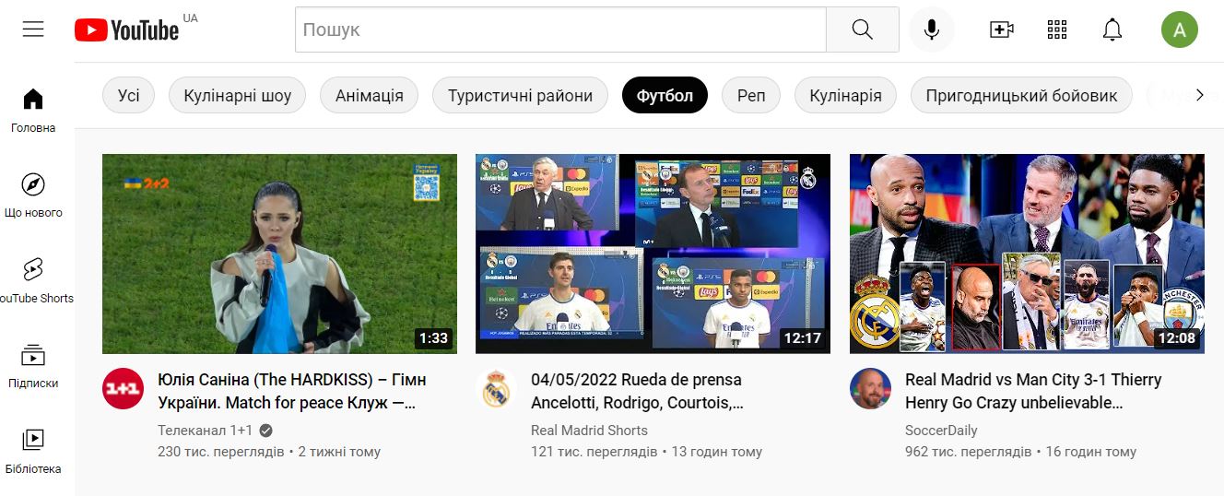
Task: Open the Create video camera icon
Action: (x=1002, y=30)
